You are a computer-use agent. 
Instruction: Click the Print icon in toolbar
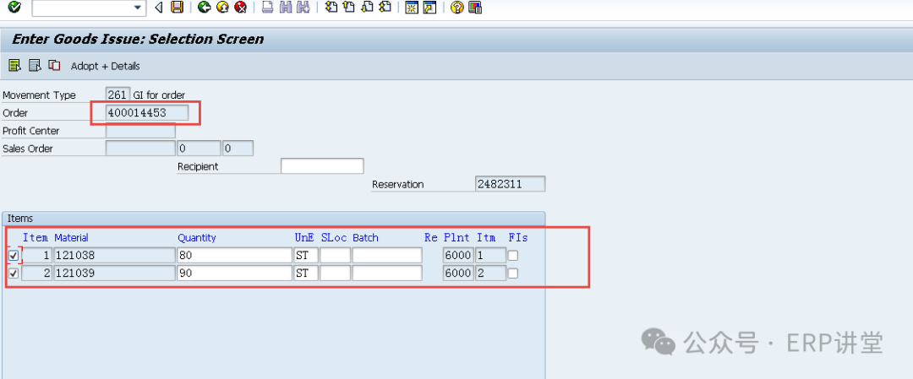267,8
